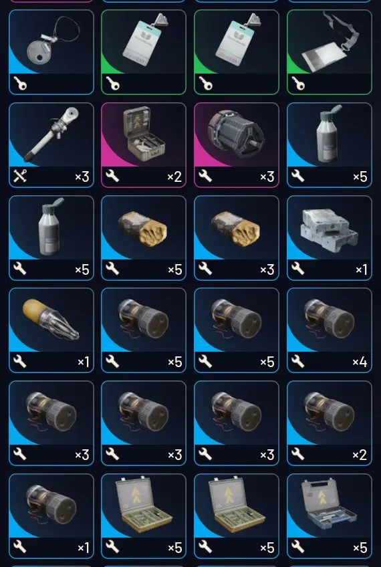The image size is (381, 567).
Task: Select the round key tag with wire loop
Action: (x=51, y=52)
